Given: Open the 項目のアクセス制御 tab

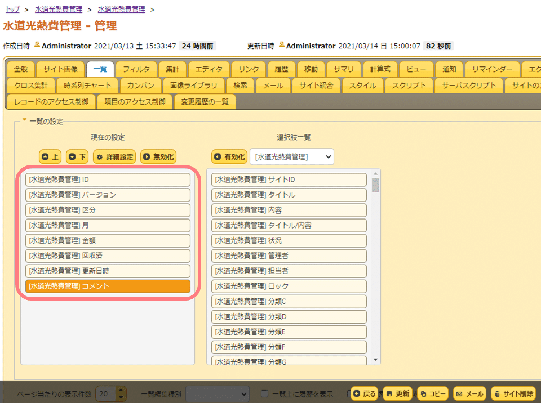Looking at the screenshot, I should tap(135, 102).
